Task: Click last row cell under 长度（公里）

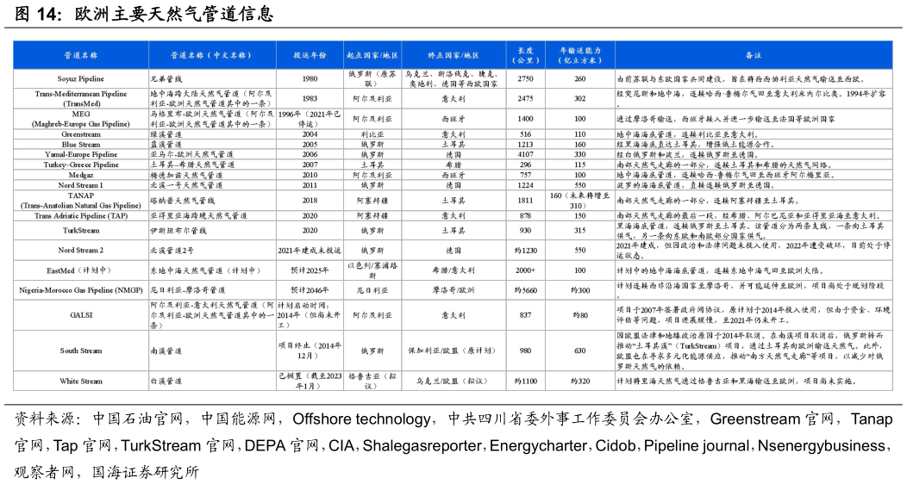Action: [x=525, y=381]
